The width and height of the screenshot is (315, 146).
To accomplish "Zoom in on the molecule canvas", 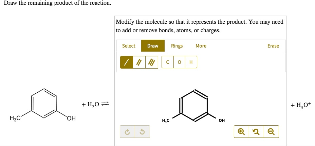I will pyautogui.click(x=241, y=132).
